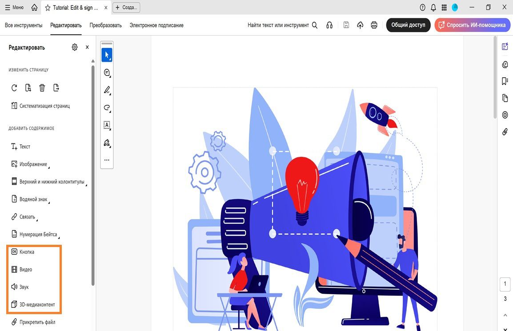The height and width of the screenshot is (331, 513).
Task: Switch to the Преобразовать tab
Action: tap(106, 25)
